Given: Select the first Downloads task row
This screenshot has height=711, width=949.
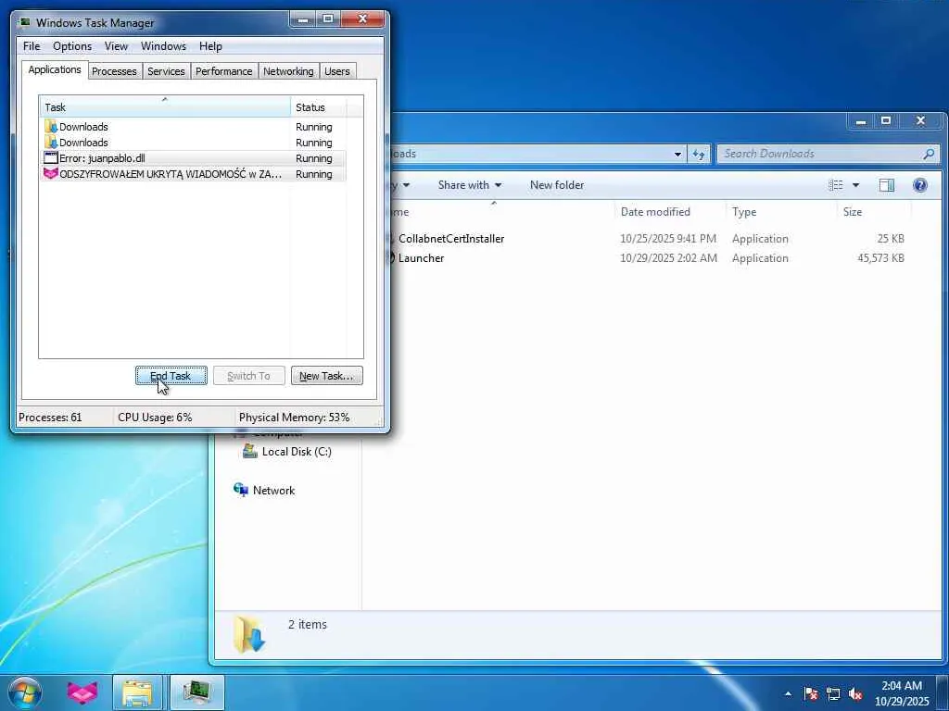Looking at the screenshot, I should (194, 127).
